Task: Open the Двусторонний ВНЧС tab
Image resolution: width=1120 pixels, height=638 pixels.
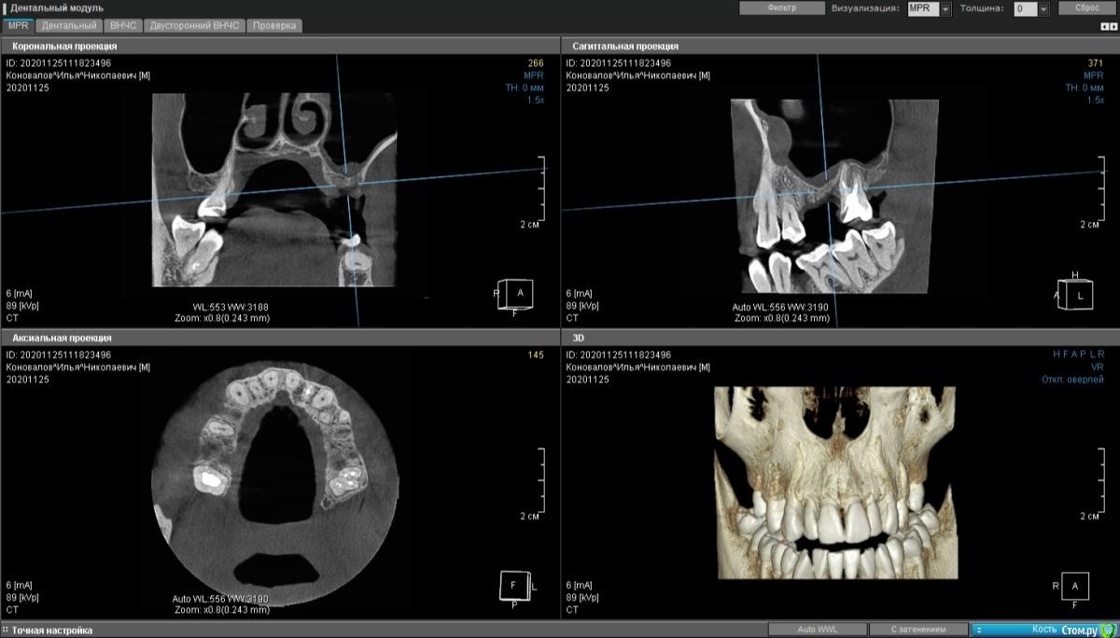Action: pyautogui.click(x=194, y=25)
